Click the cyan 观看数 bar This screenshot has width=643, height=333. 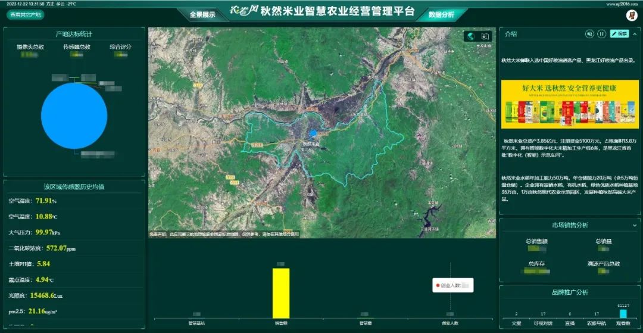pyautogui.click(x=623, y=313)
